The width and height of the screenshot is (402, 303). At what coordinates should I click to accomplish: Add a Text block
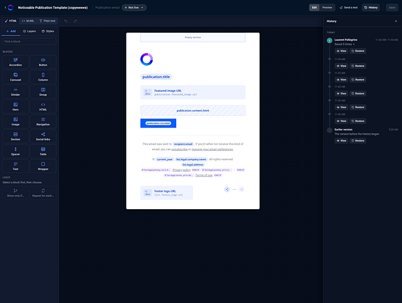(x=15, y=166)
